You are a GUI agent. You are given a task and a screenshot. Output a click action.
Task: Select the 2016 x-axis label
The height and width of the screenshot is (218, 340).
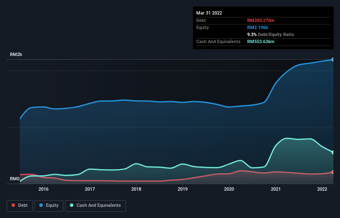43,189
